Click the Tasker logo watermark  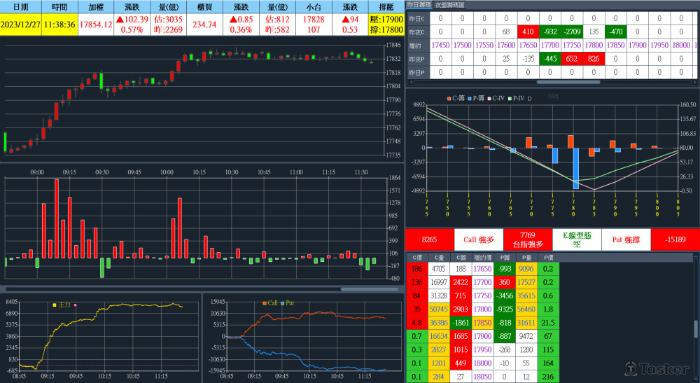657,368
